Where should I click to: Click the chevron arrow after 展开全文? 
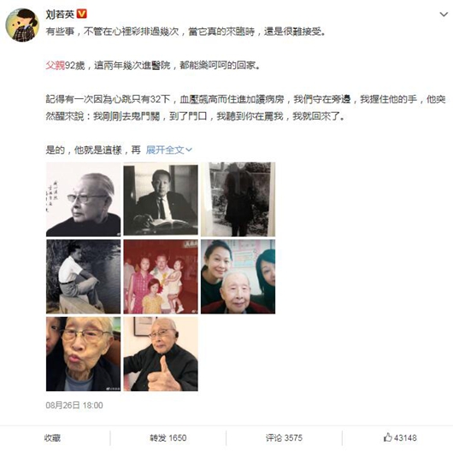click(x=189, y=149)
